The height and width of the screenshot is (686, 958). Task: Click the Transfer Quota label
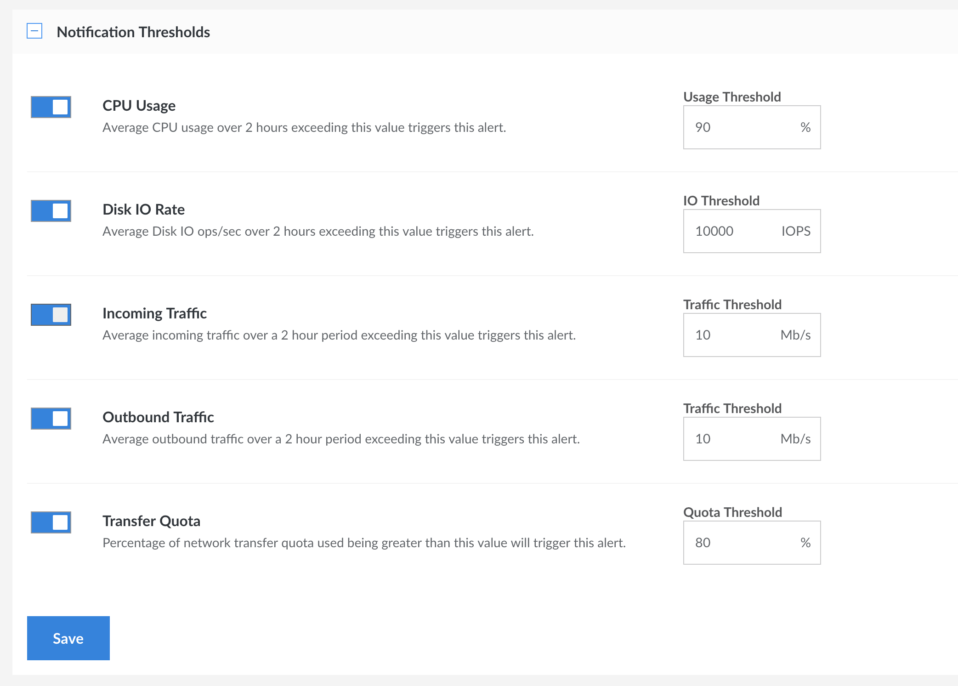pyautogui.click(x=151, y=521)
